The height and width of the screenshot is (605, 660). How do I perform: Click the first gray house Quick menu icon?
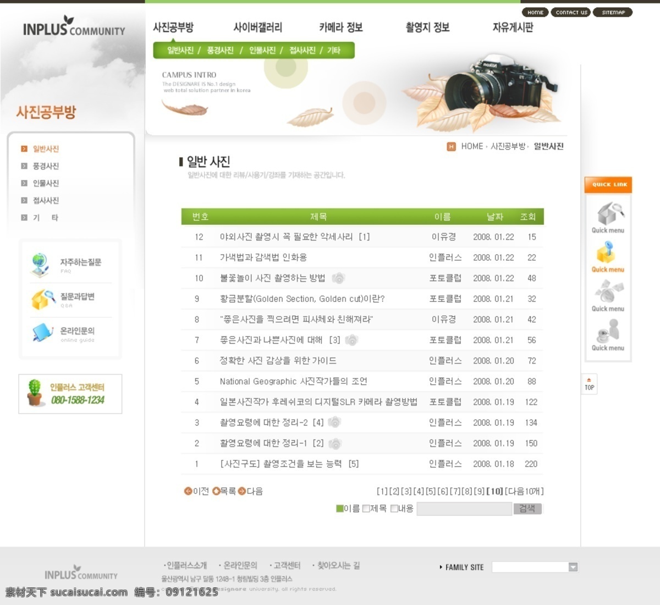[610, 213]
